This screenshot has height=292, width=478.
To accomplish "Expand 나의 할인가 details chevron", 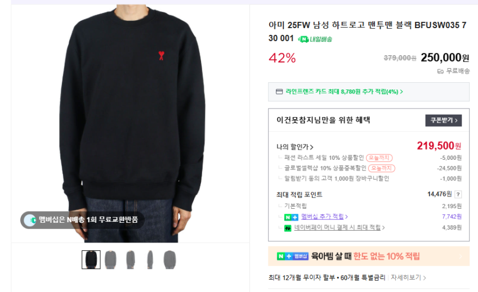I will pos(311,147).
